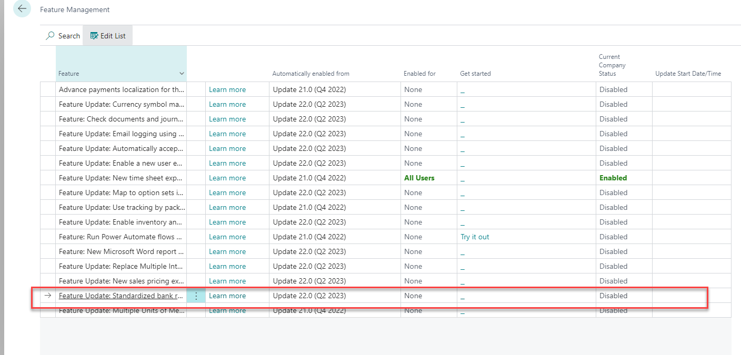Change None value for Currency symbol feature

pos(413,104)
